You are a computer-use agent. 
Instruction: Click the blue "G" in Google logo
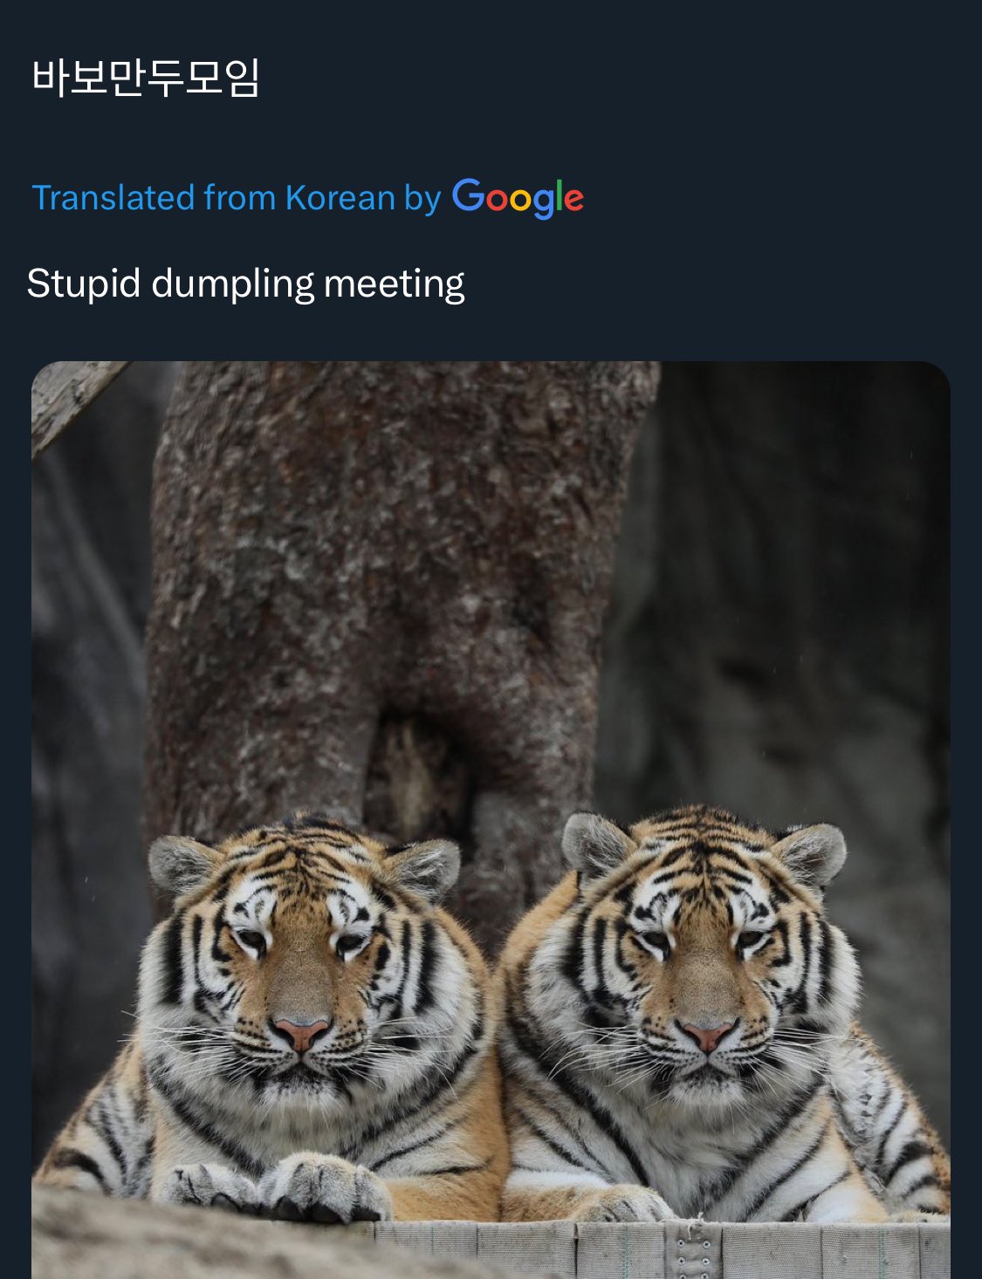click(x=468, y=195)
